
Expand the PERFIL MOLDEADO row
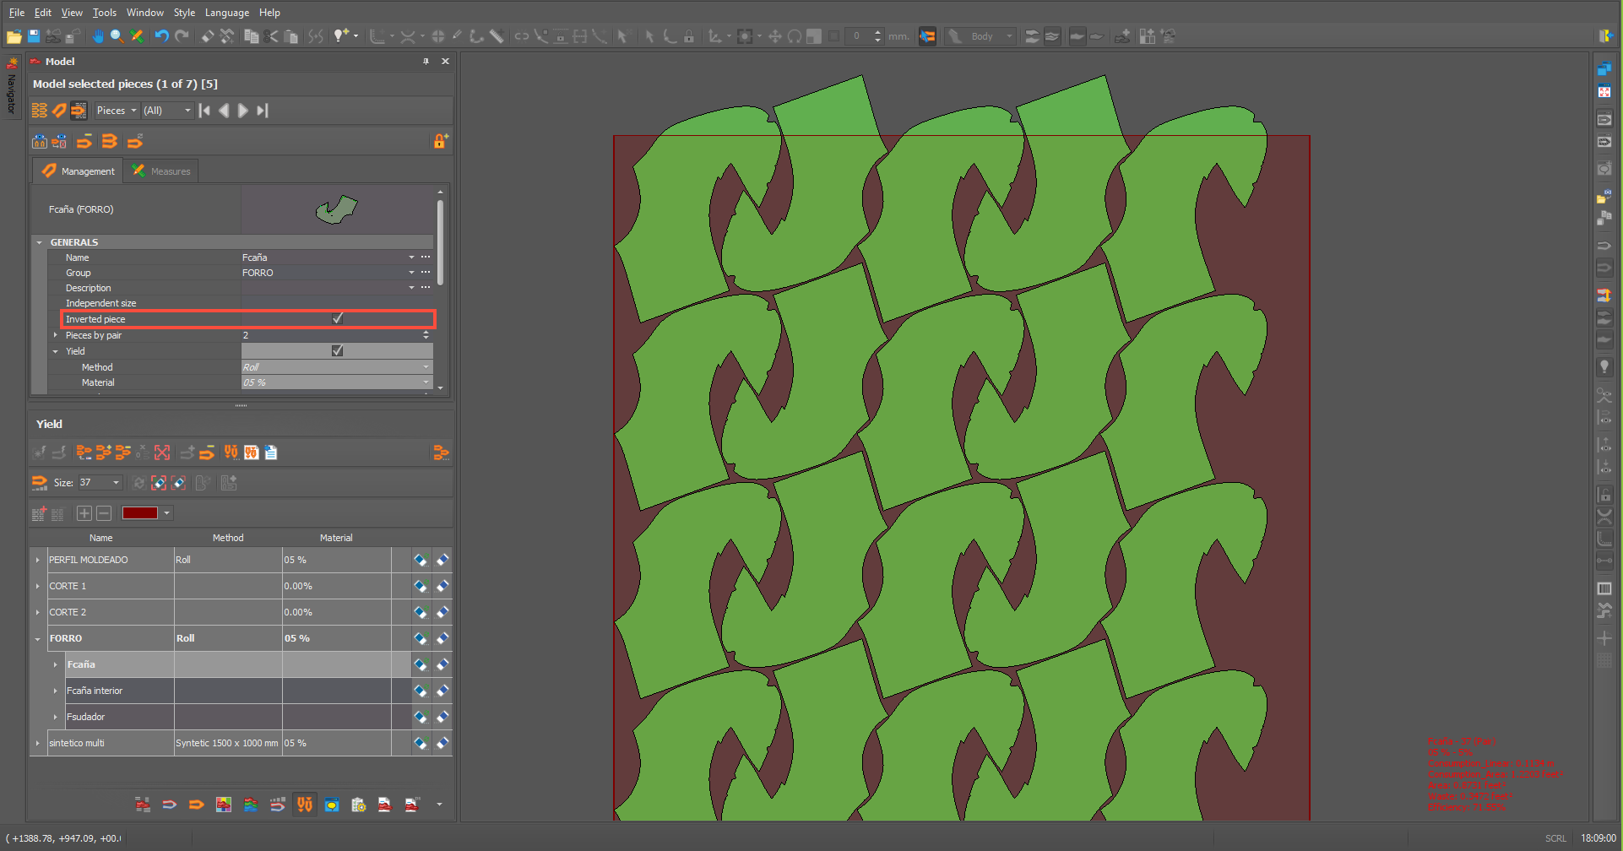(x=37, y=560)
